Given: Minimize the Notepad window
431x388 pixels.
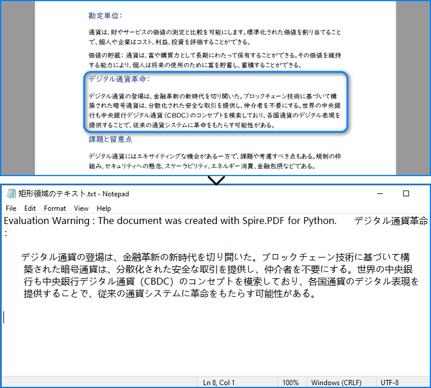Looking at the screenshot, I should click(x=380, y=193).
